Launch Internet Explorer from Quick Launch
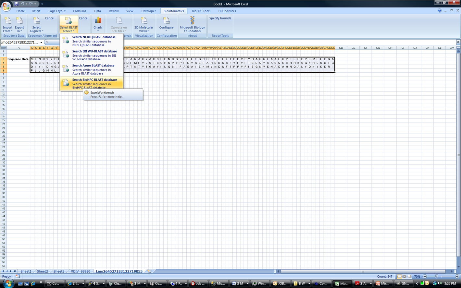 click(33, 283)
